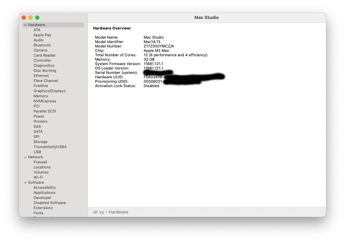The image size is (345, 242).
Task: Click the Model Name value Mac Studio
Action: [154, 37]
